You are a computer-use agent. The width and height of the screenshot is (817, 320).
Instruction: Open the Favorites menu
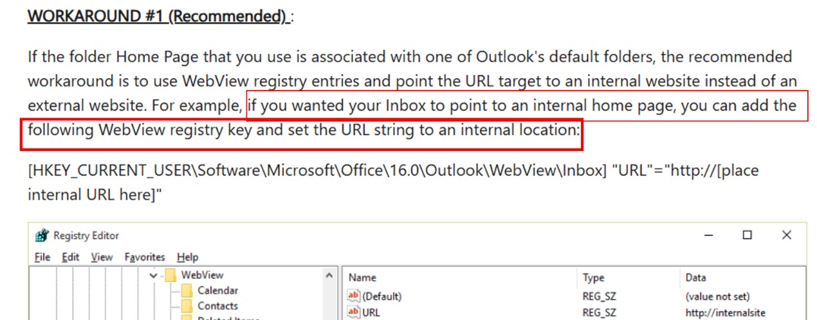pos(145,257)
